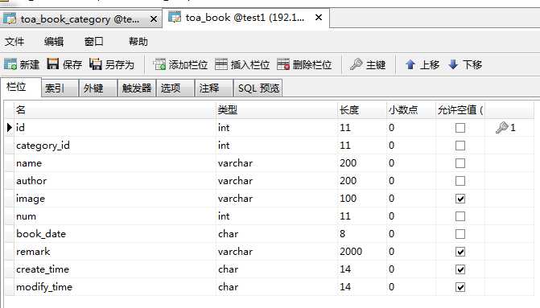Viewport: 540px width, 308px height.
Task: Uncheck allow-null checkbox for create_time
Action: click(x=460, y=269)
